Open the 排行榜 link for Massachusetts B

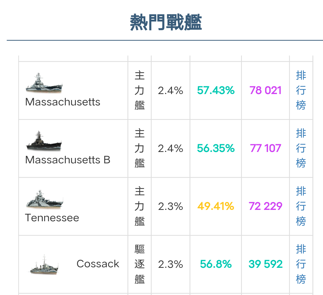(301, 148)
